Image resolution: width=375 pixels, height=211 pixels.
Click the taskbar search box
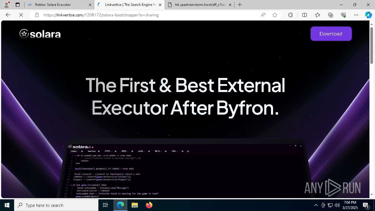point(56,205)
